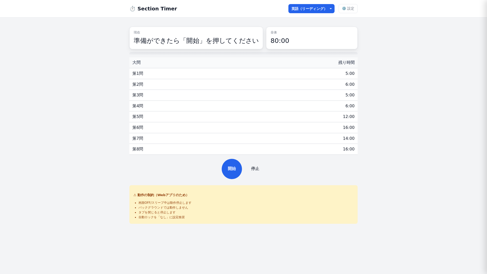The width and height of the screenshot is (487, 274).
Task: Click the overall progress bar
Action: pyautogui.click(x=243, y=53)
